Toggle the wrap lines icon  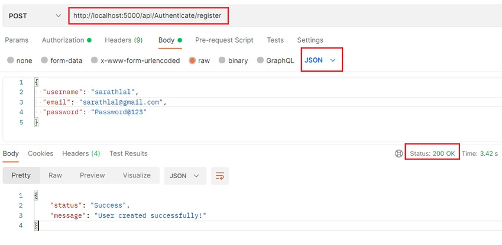point(220,176)
